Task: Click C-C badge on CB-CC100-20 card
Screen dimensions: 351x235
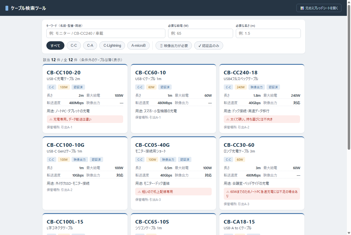Action: pos(52,87)
